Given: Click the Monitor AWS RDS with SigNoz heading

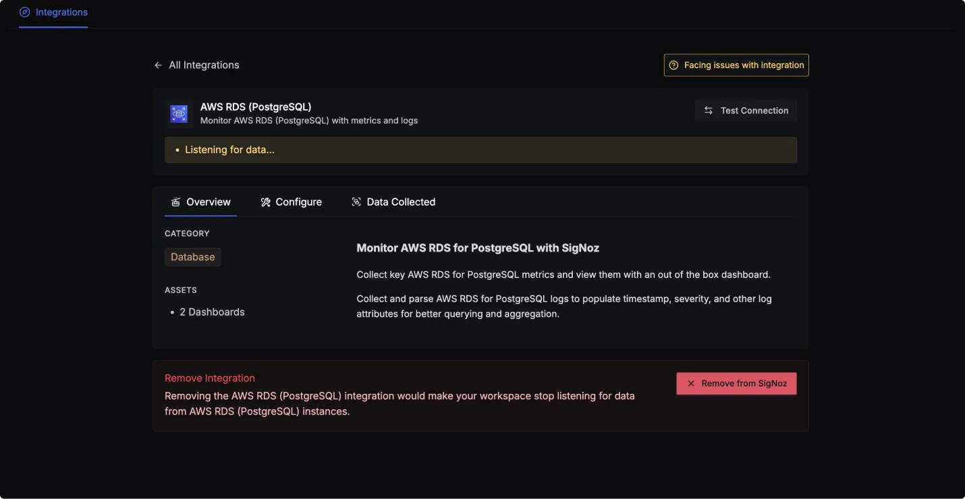Looking at the screenshot, I should click(x=478, y=248).
